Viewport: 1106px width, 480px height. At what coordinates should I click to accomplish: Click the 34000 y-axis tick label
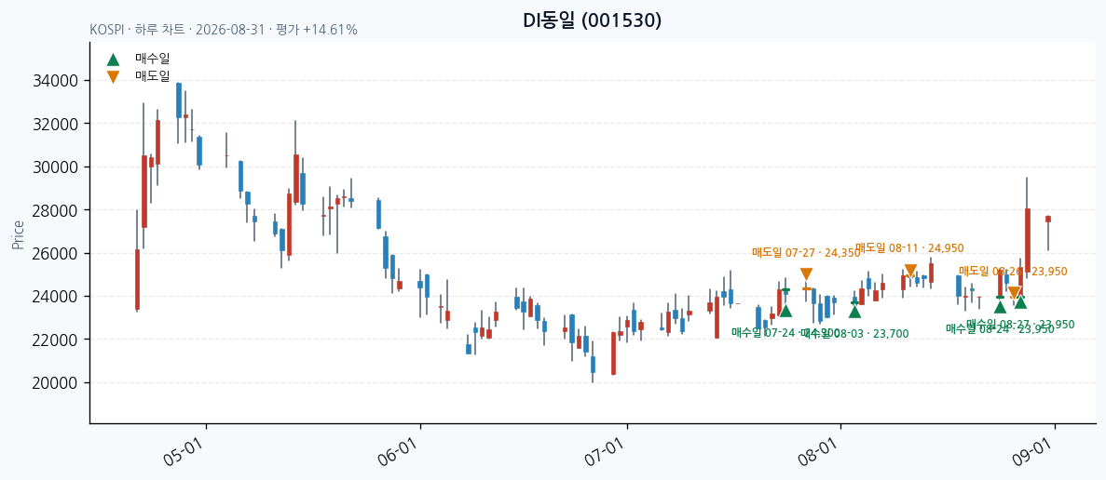pyautogui.click(x=55, y=81)
